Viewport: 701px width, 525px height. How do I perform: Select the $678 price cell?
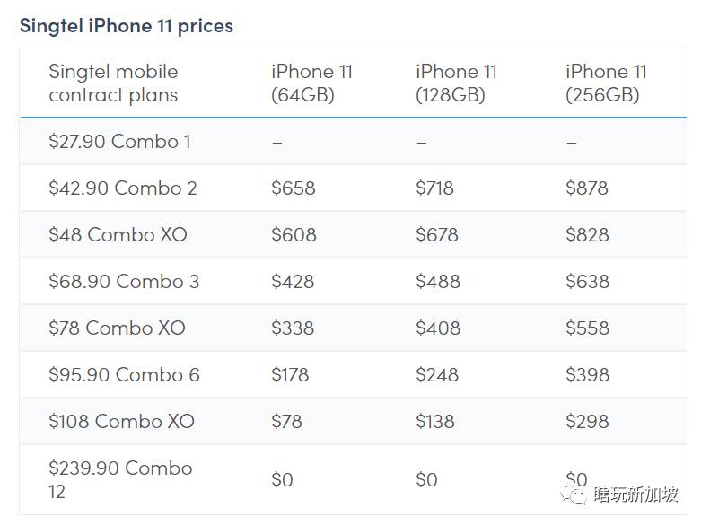tap(437, 235)
